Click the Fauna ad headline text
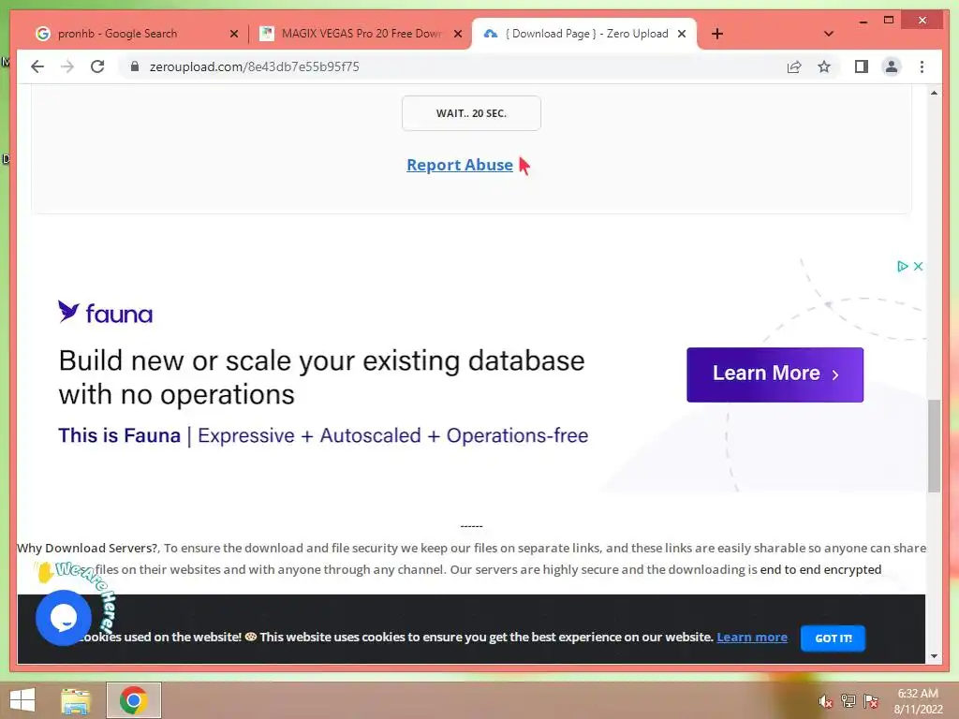The image size is (959, 719). [322, 377]
